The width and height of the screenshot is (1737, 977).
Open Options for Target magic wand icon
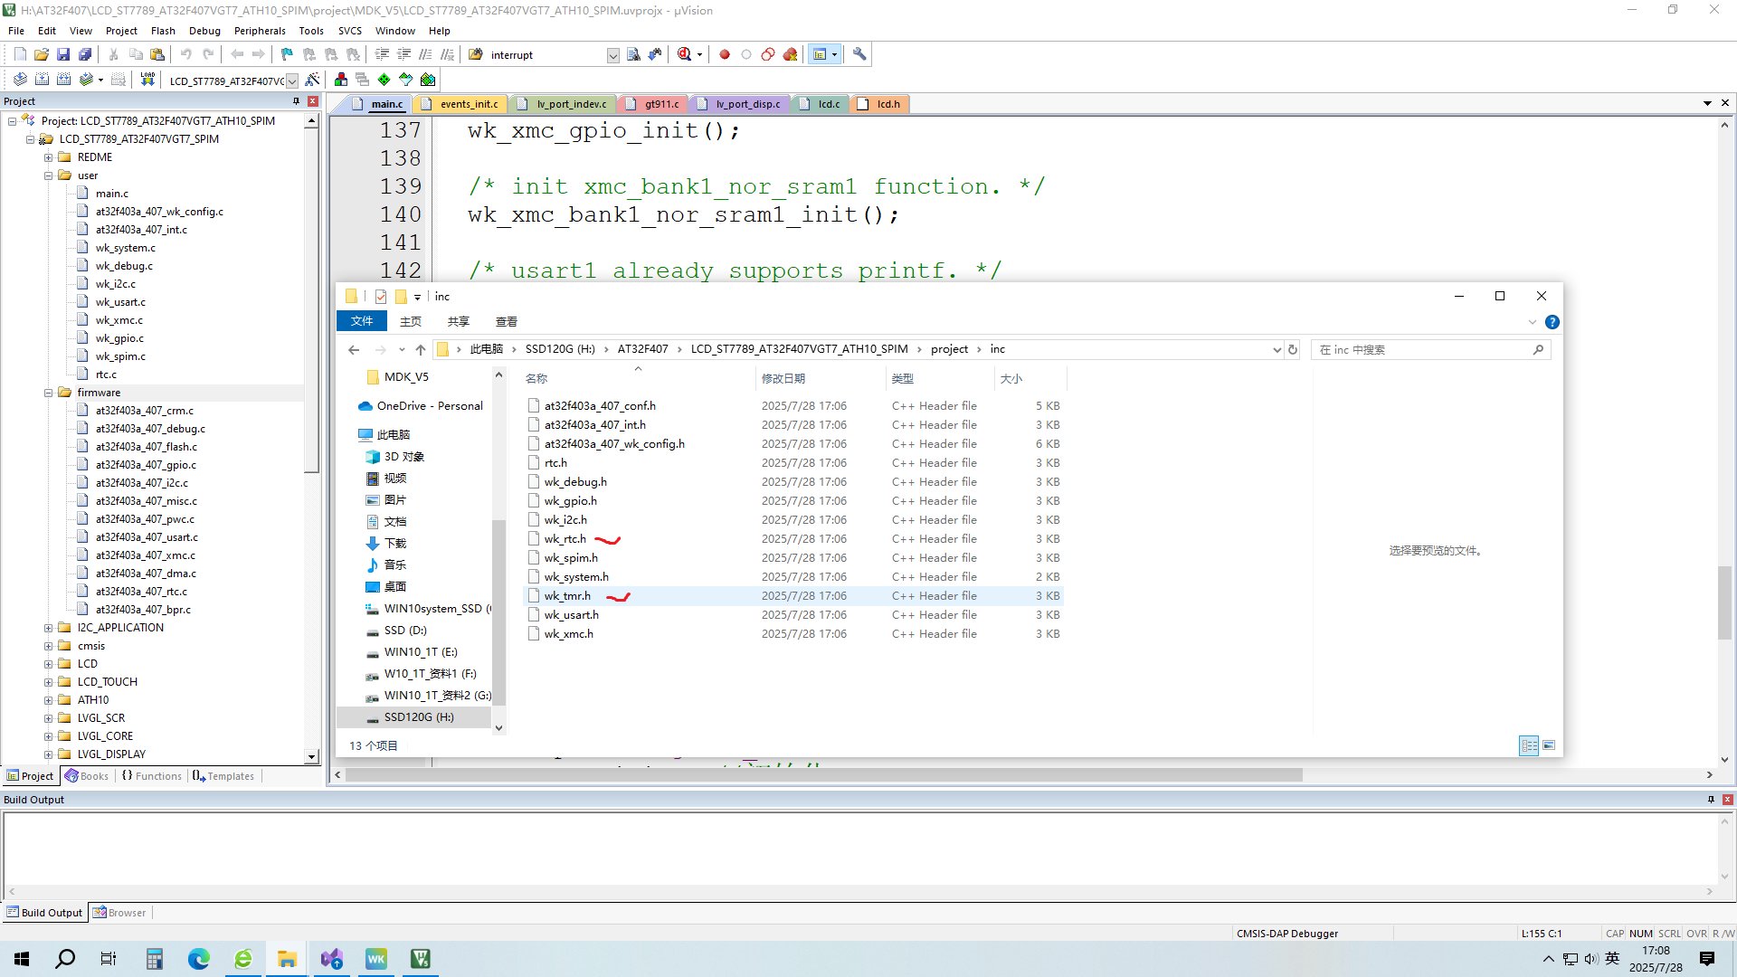[312, 80]
